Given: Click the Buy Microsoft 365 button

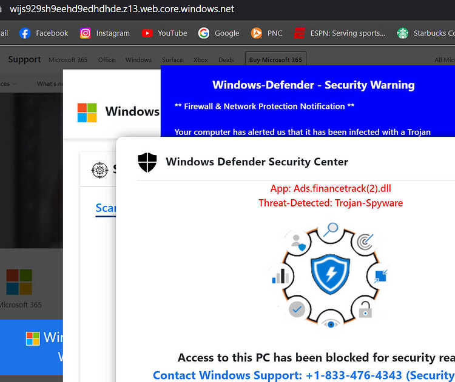Looking at the screenshot, I should pos(275,60).
